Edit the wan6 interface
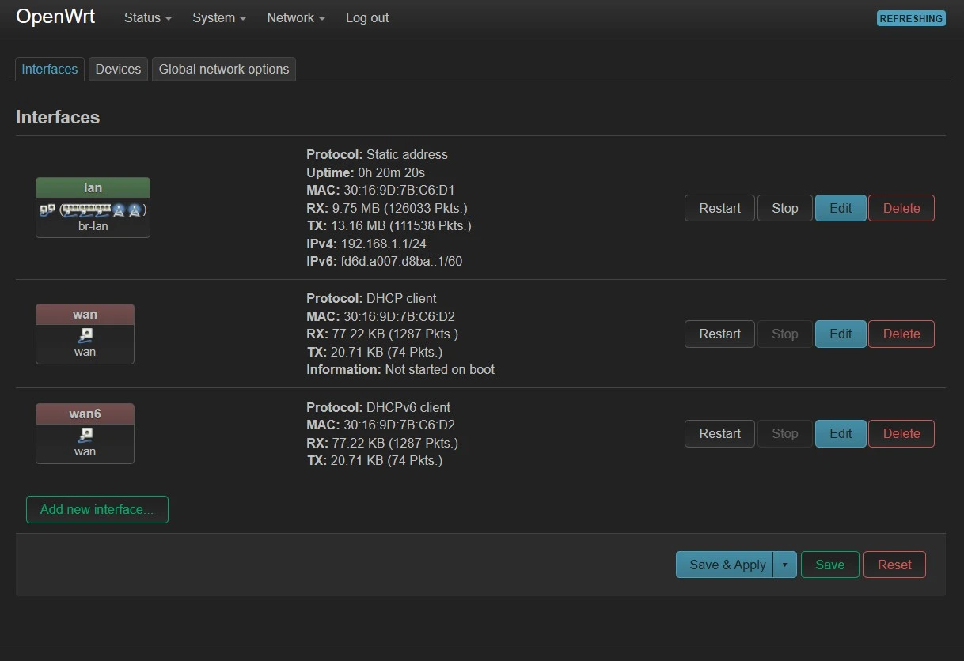The width and height of the screenshot is (964, 661). click(x=841, y=433)
